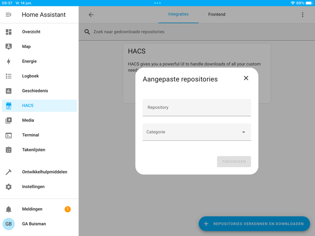Open Takenlijsten in the sidebar

(x=39, y=150)
